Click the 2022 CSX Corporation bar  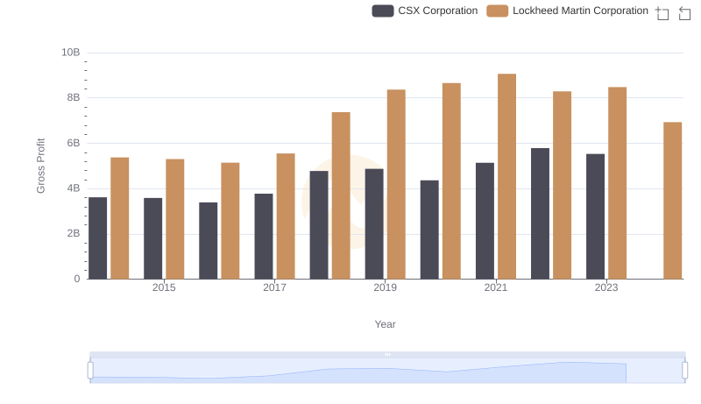coord(540,214)
